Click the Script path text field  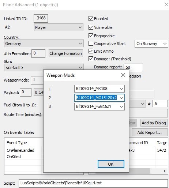click(93, 183)
